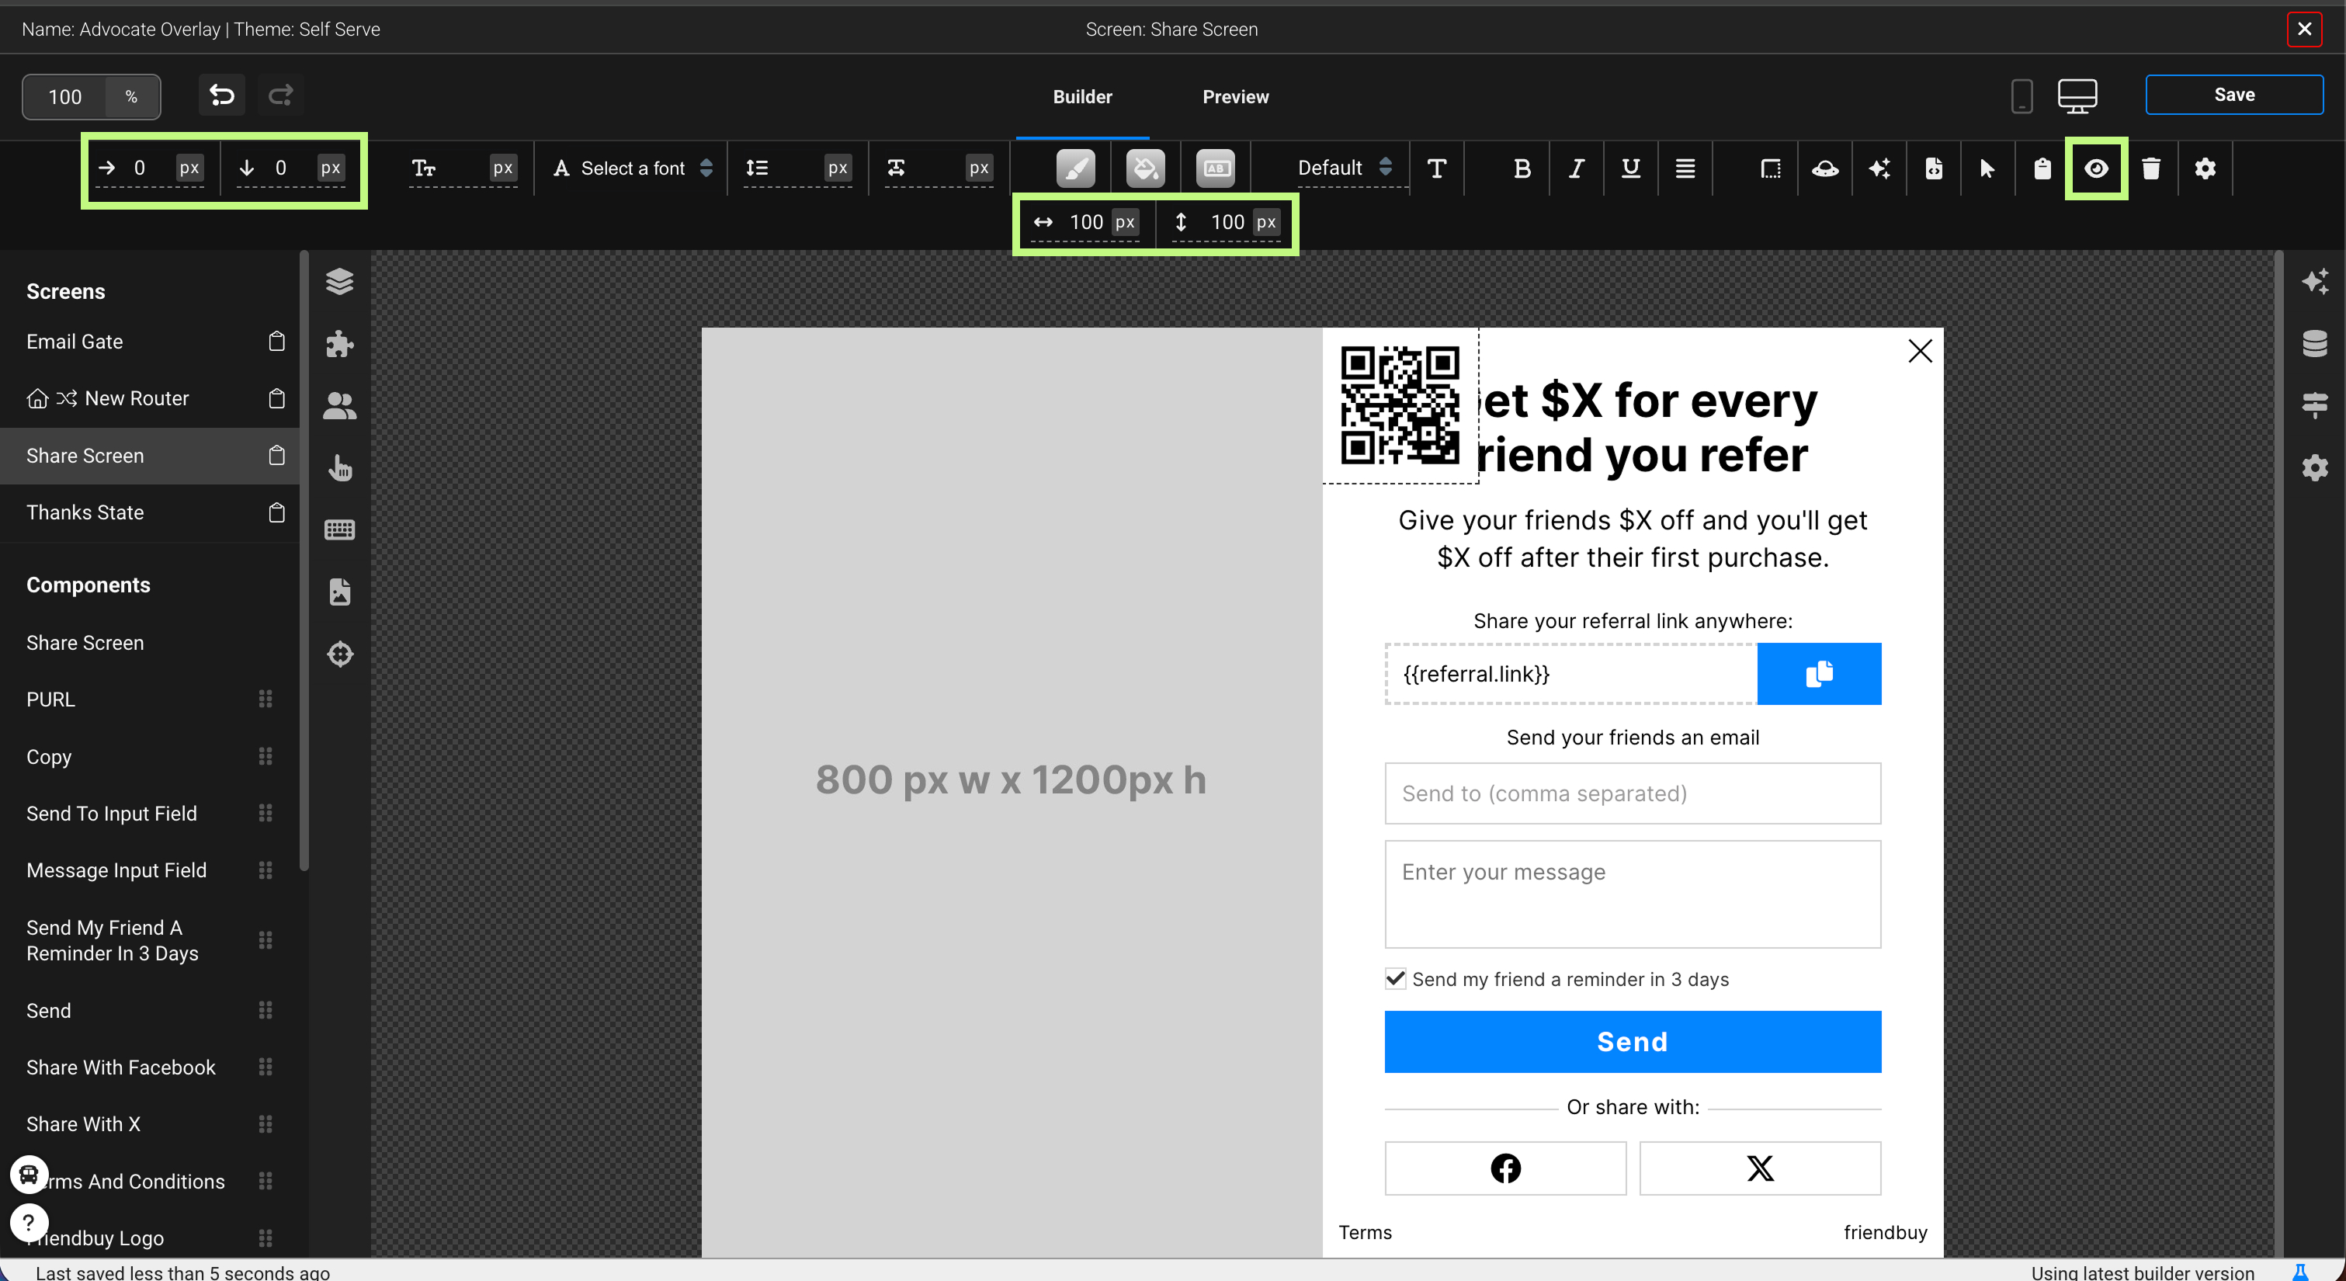This screenshot has width=2346, height=1281.
Task: Switch to desktop monitor view
Action: pyautogui.click(x=2077, y=95)
